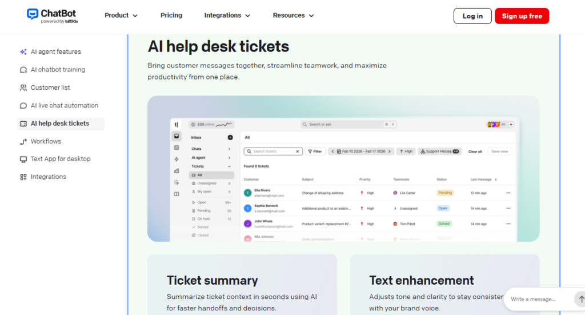Open AI chatbot training sidebar item
585x315 pixels.
pyautogui.click(x=58, y=70)
